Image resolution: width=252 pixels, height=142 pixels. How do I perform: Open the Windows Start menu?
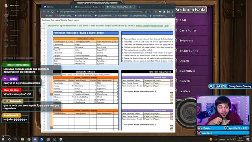[x=3, y=139]
